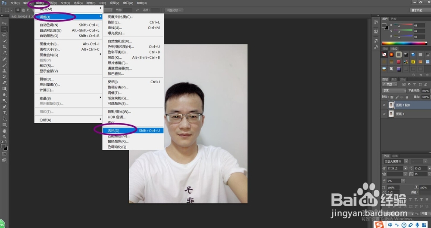Select the Pen tool

click(x=4, y=107)
